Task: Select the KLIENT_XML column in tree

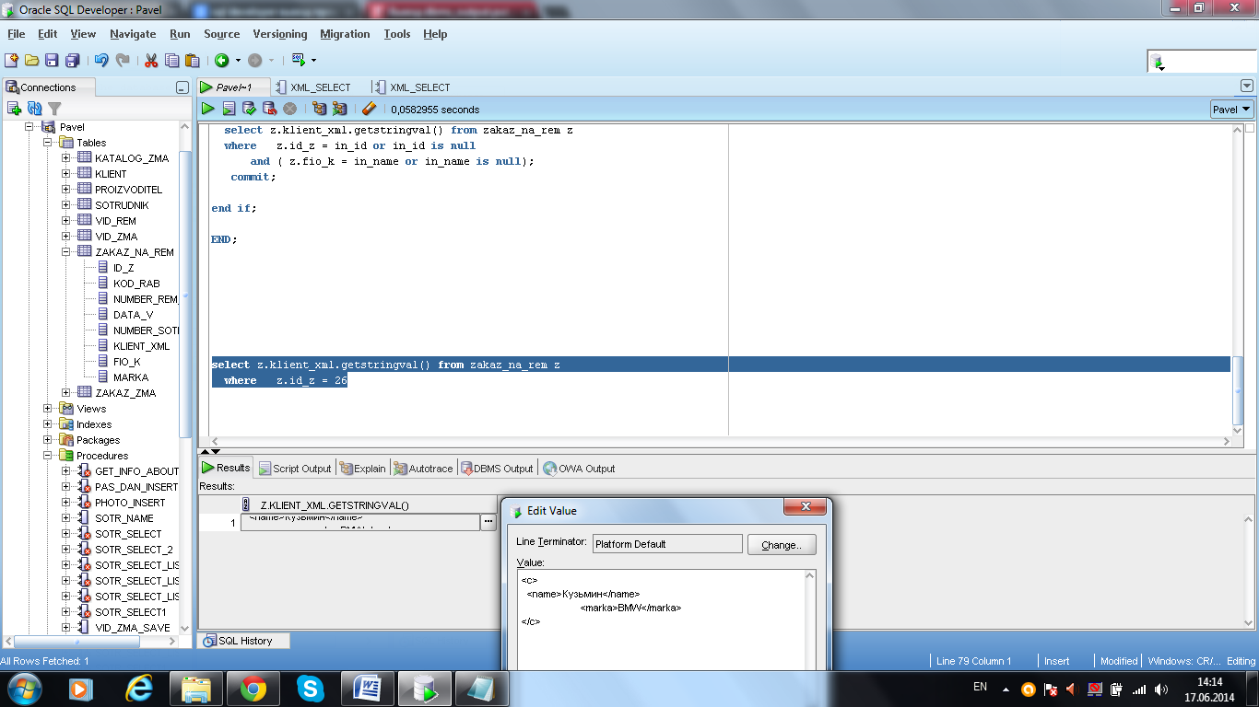Action: 141,346
